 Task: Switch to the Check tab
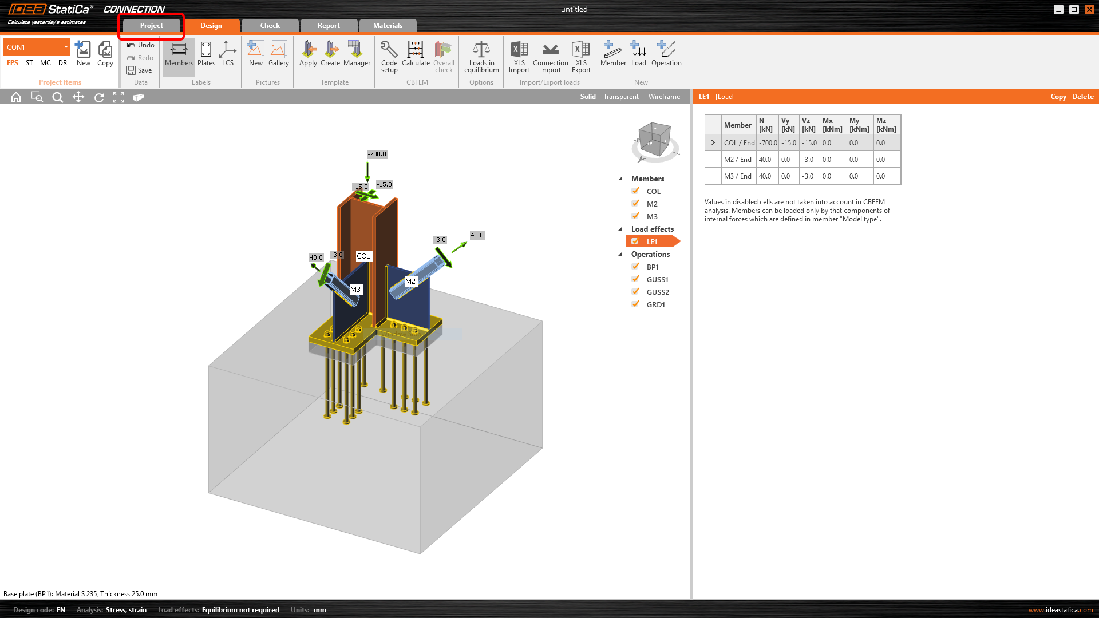270,26
